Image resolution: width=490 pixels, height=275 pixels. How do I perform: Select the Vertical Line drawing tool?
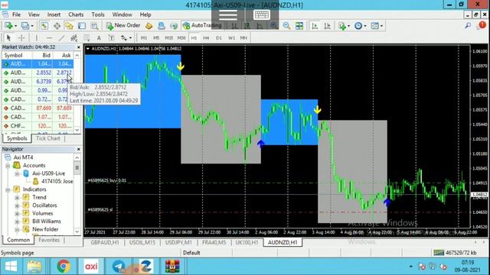click(37, 37)
